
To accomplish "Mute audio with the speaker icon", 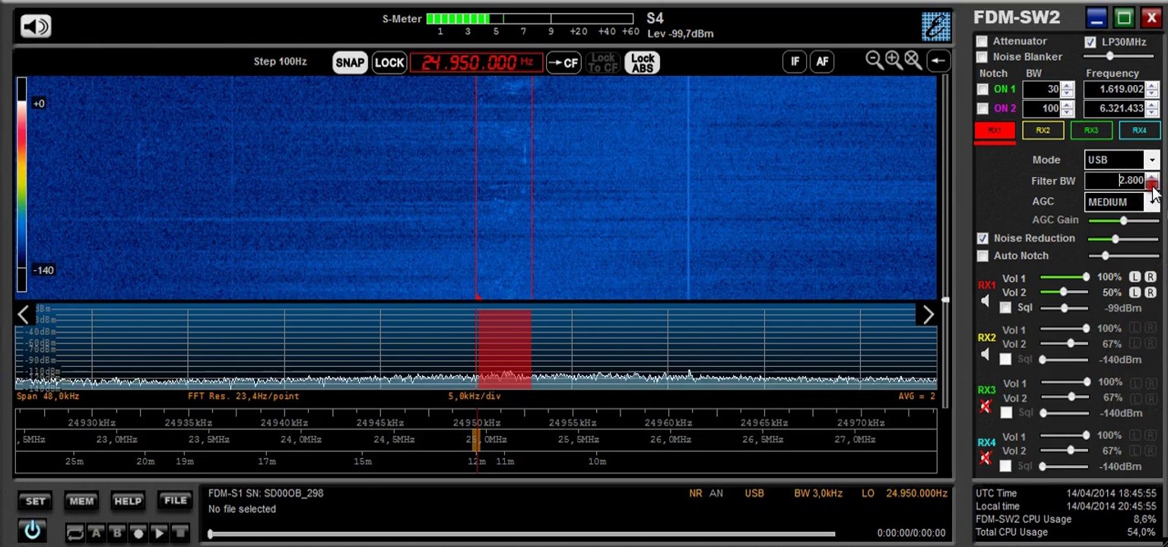I will point(36,27).
